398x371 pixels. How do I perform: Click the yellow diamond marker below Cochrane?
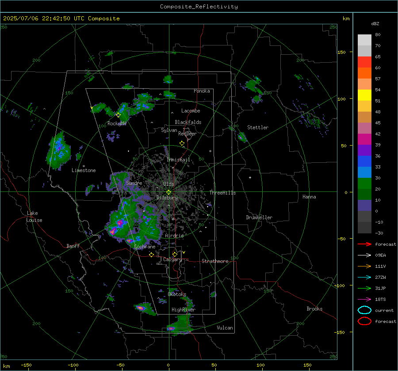click(x=152, y=255)
